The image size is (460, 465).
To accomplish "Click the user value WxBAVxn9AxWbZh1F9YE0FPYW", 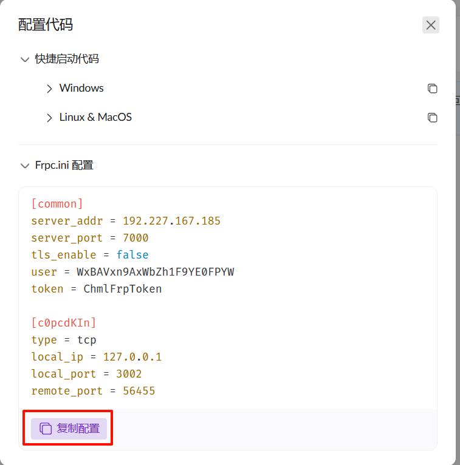I will tap(155, 272).
